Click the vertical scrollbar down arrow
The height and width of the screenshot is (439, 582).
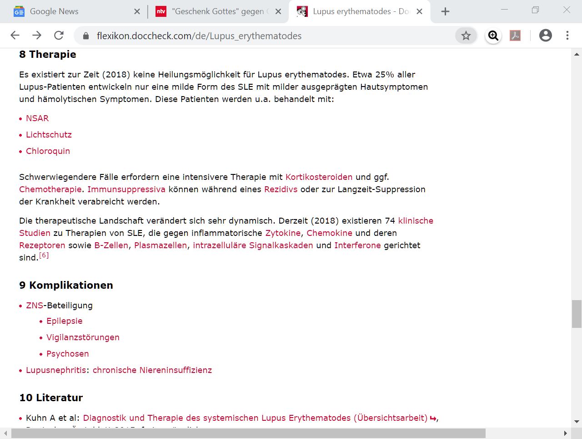click(577, 422)
